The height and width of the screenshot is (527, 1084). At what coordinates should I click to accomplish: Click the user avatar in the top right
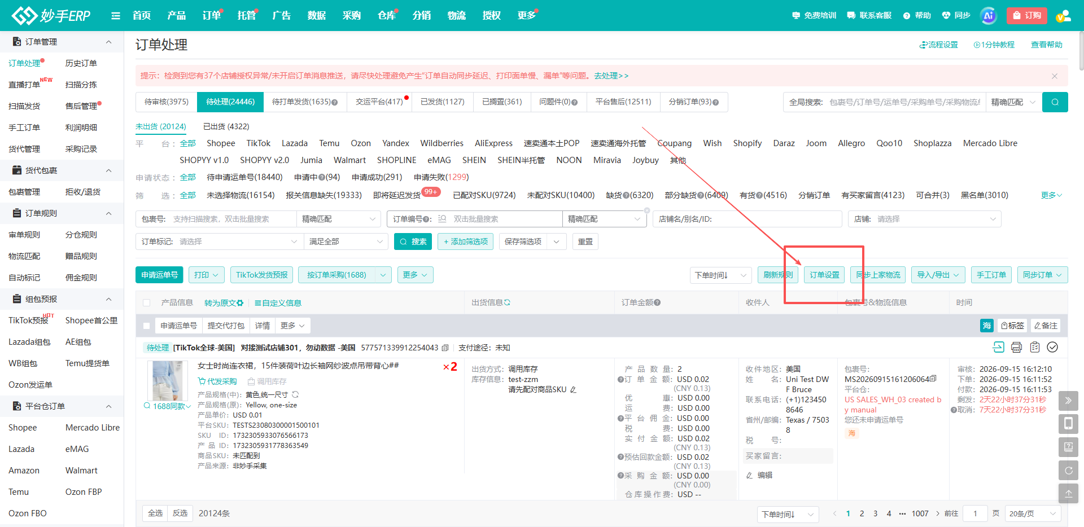(1063, 16)
